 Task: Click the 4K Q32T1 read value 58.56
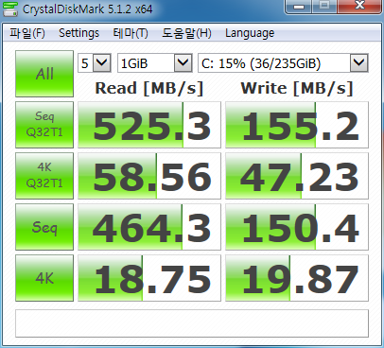[149, 176]
